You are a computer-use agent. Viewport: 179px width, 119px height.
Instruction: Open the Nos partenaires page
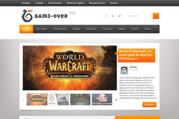(97, 3)
